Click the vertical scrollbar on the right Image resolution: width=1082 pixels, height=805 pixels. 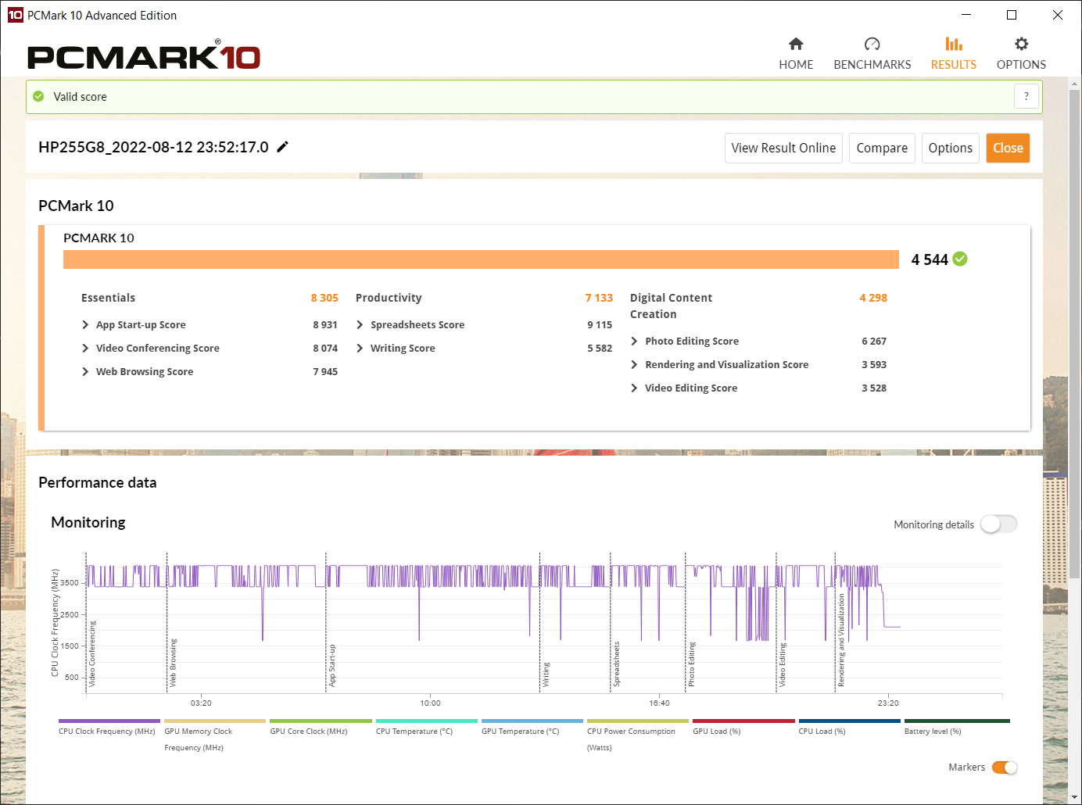point(1074,328)
